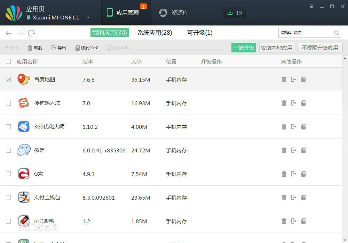This screenshot has height=243, width=348.
Task: Switch to the 资源库 tab
Action: [174, 12]
